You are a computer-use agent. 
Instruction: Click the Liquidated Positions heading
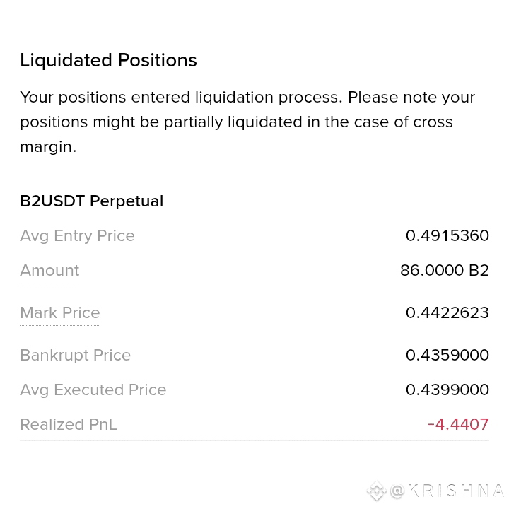[108, 60]
